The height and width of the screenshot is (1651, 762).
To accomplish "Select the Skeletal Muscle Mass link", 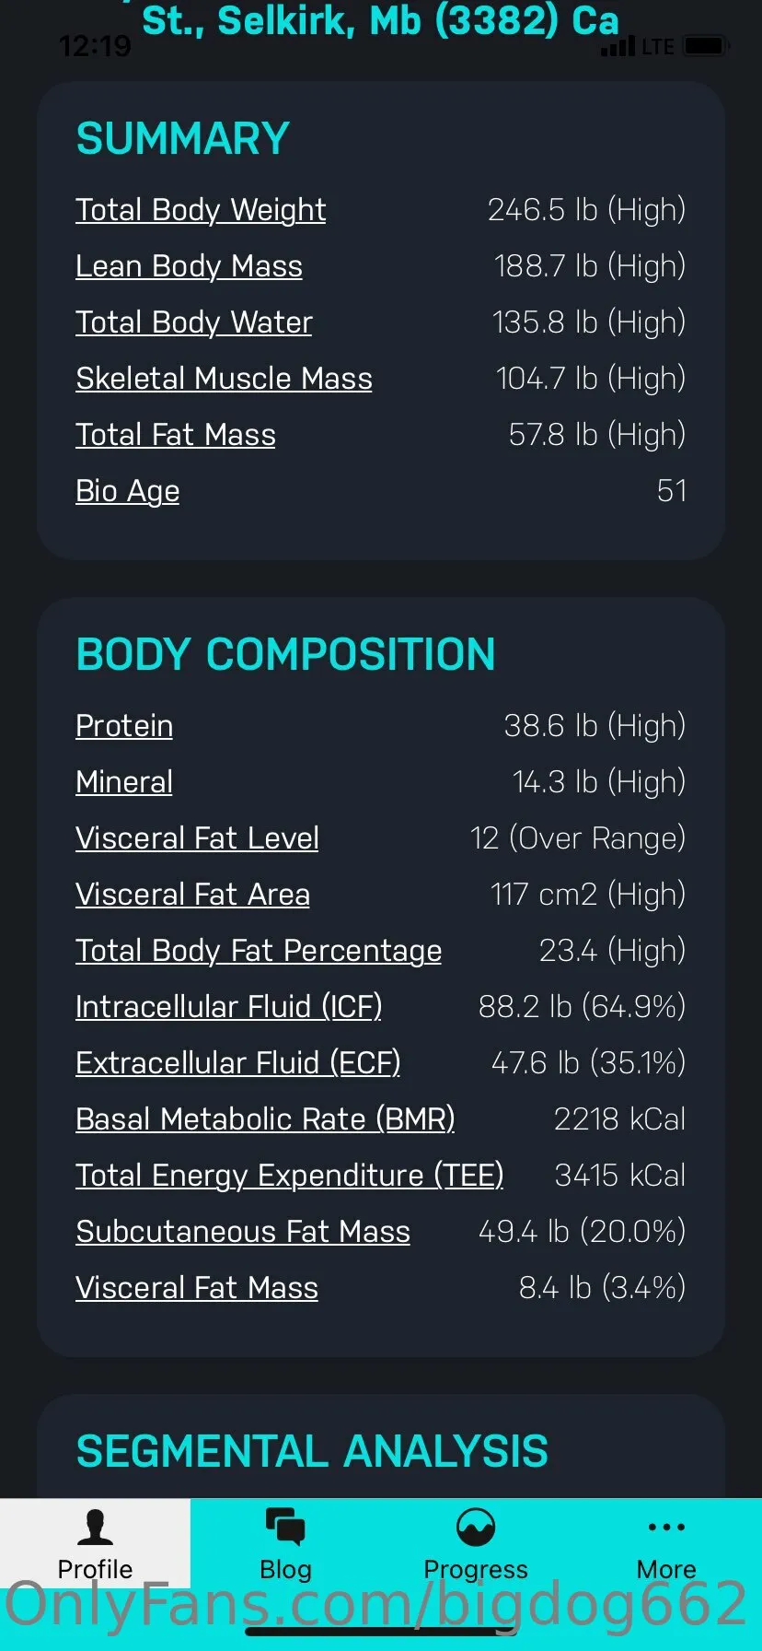I will coord(224,379).
